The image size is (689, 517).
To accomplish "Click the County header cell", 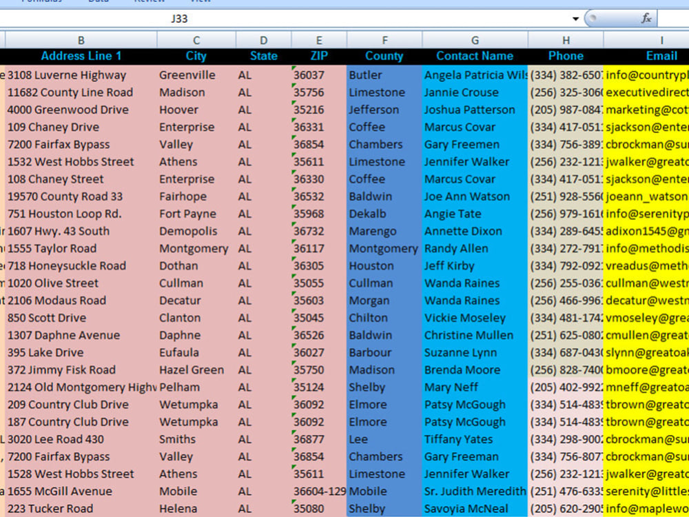I will (384, 57).
